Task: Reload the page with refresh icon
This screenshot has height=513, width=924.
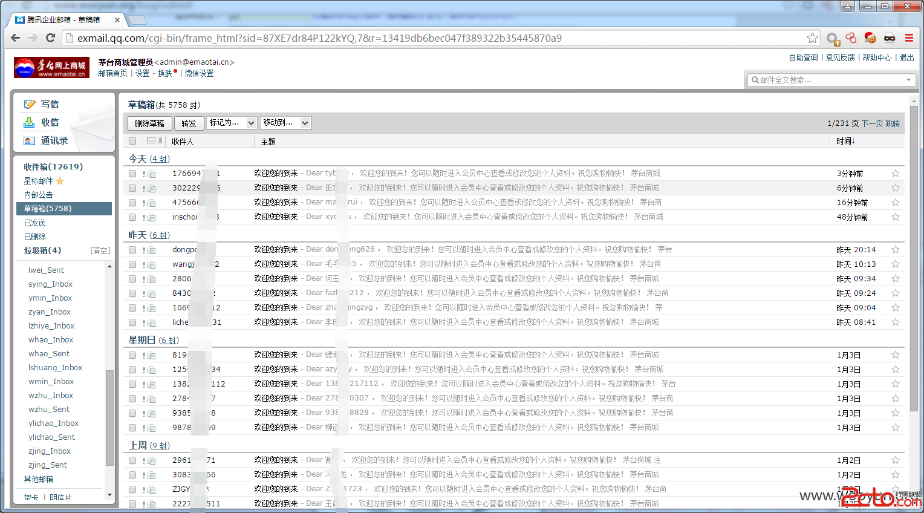Action: pos(50,38)
